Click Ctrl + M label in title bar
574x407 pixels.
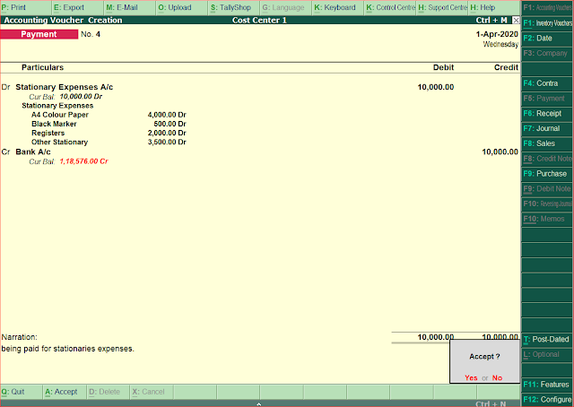pyautogui.click(x=491, y=20)
